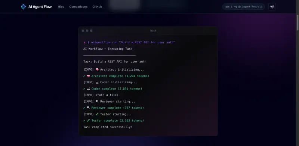Open the Blog page

61,7
